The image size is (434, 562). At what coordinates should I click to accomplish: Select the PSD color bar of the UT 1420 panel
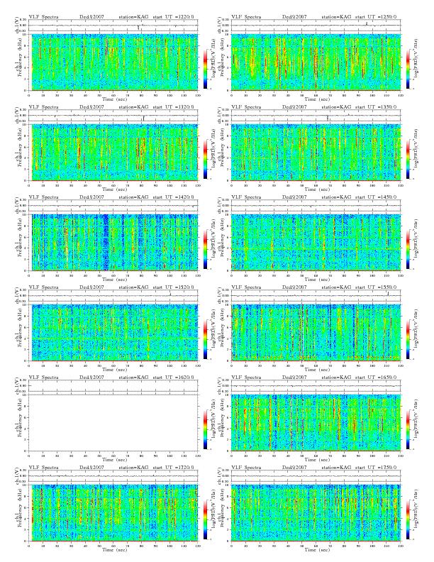[x=205, y=250]
